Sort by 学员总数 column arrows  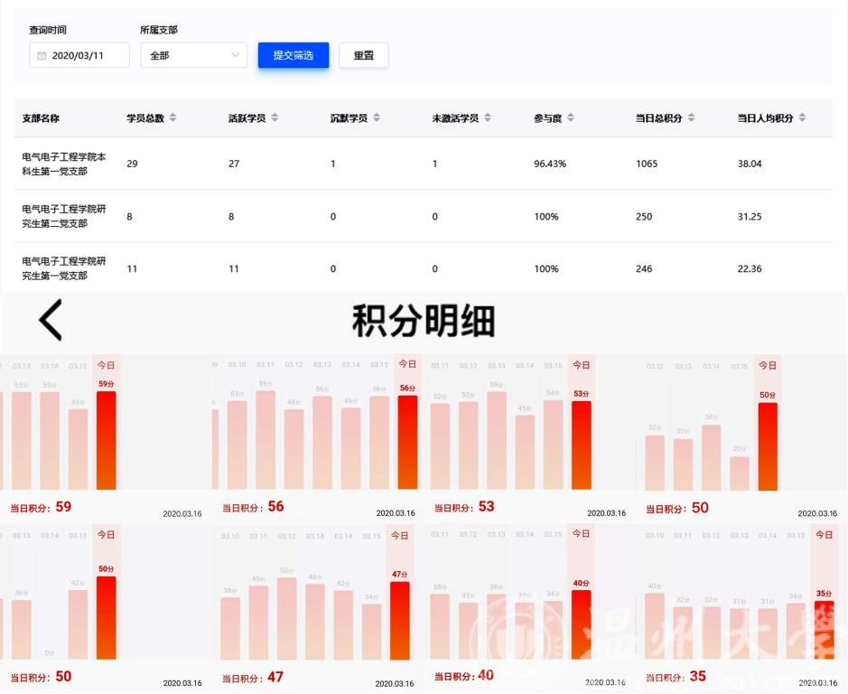[x=172, y=117]
